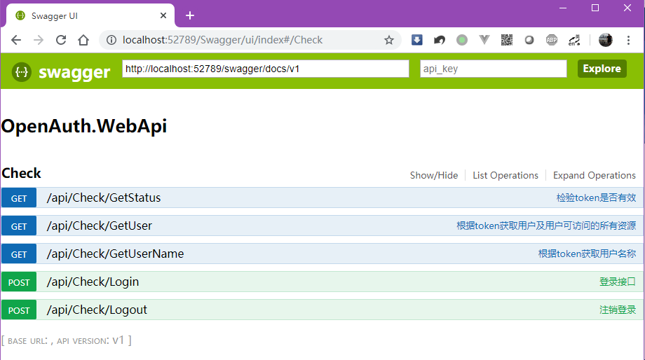Toggle Show/Hide for the Check section
Screen dimensions: 645x360
[434, 176]
